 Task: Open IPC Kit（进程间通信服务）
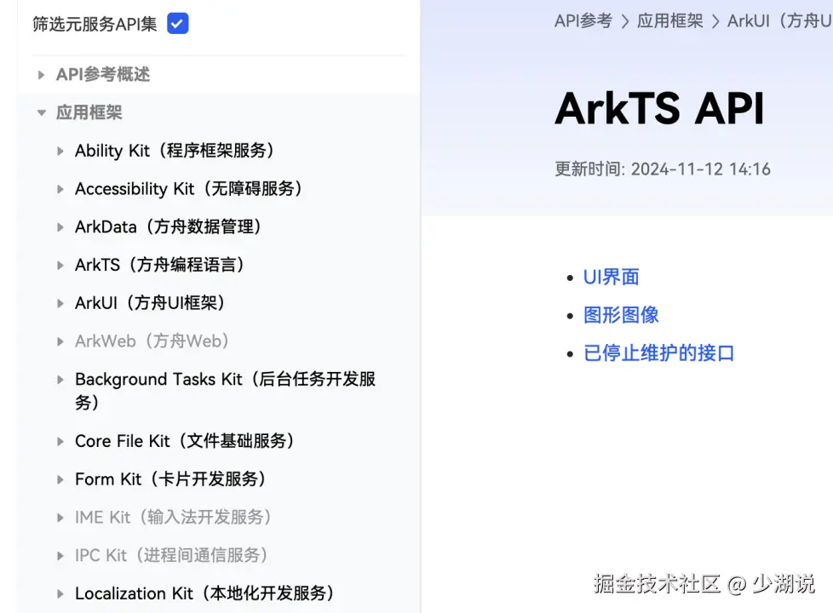tap(172, 556)
